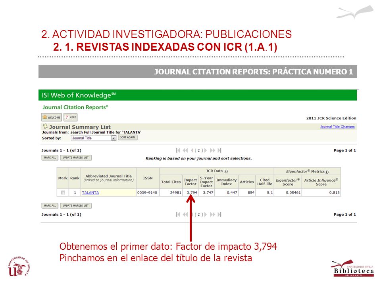Click the Universidad de Sevilla logo

[x=19, y=266]
